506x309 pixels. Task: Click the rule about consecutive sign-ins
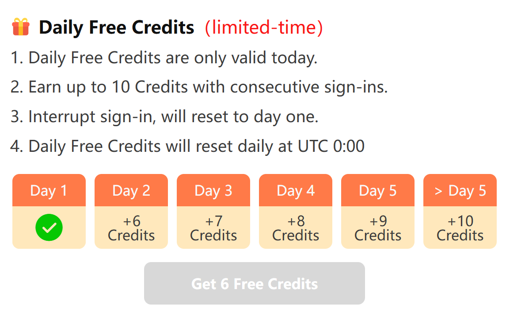[x=199, y=87]
